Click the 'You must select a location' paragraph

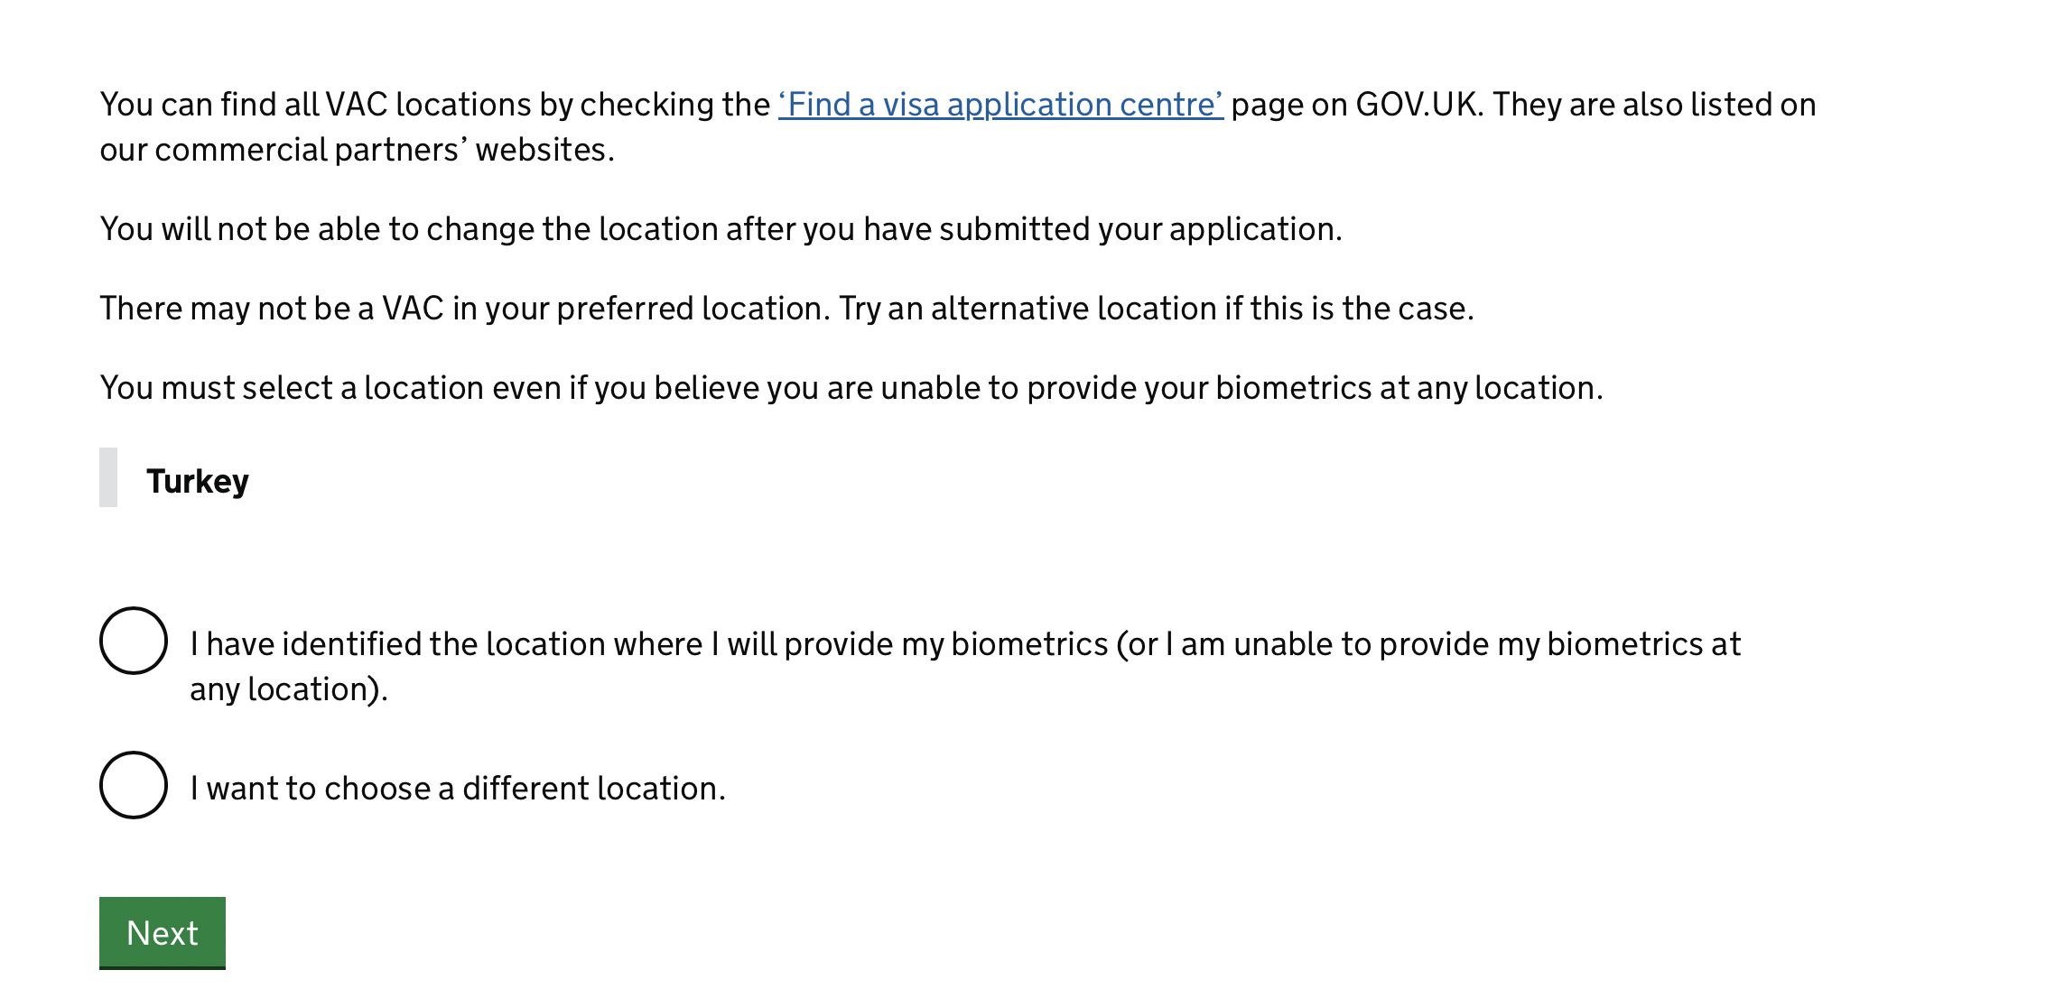pyautogui.click(x=851, y=388)
